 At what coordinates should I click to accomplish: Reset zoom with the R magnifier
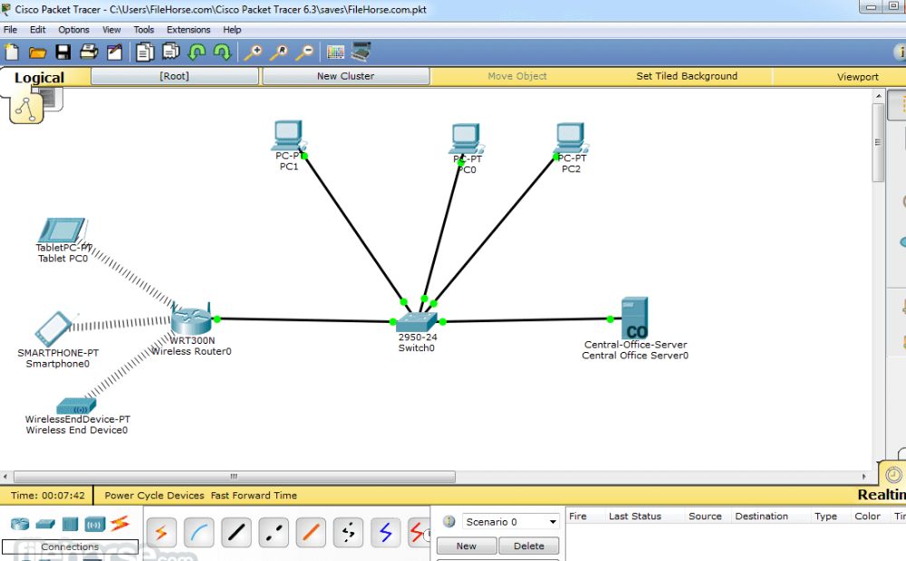279,52
